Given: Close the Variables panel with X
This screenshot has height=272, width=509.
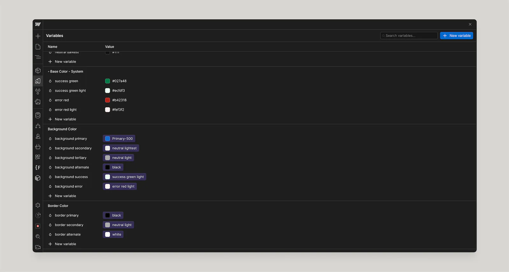Looking at the screenshot, I should point(470,24).
